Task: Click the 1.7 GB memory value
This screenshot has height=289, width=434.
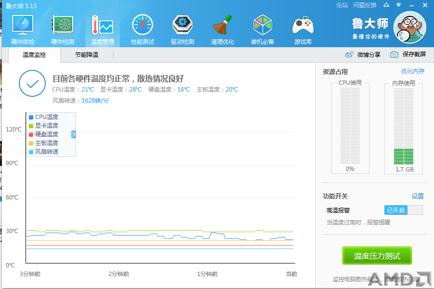Action: point(405,170)
